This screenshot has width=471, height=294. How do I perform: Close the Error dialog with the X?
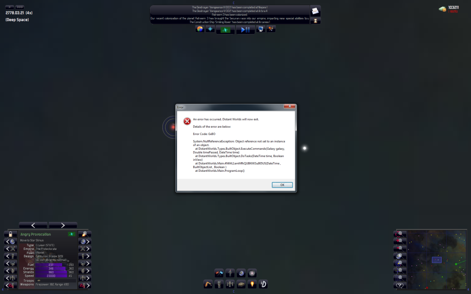(x=289, y=107)
